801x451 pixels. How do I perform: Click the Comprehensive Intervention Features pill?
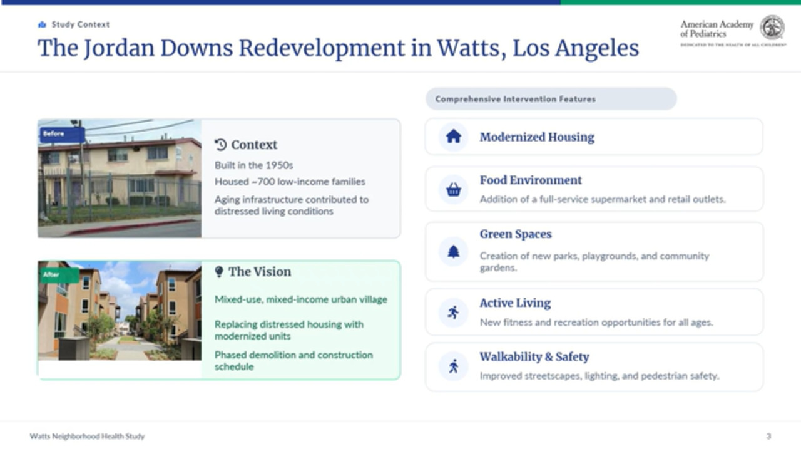[x=551, y=99]
